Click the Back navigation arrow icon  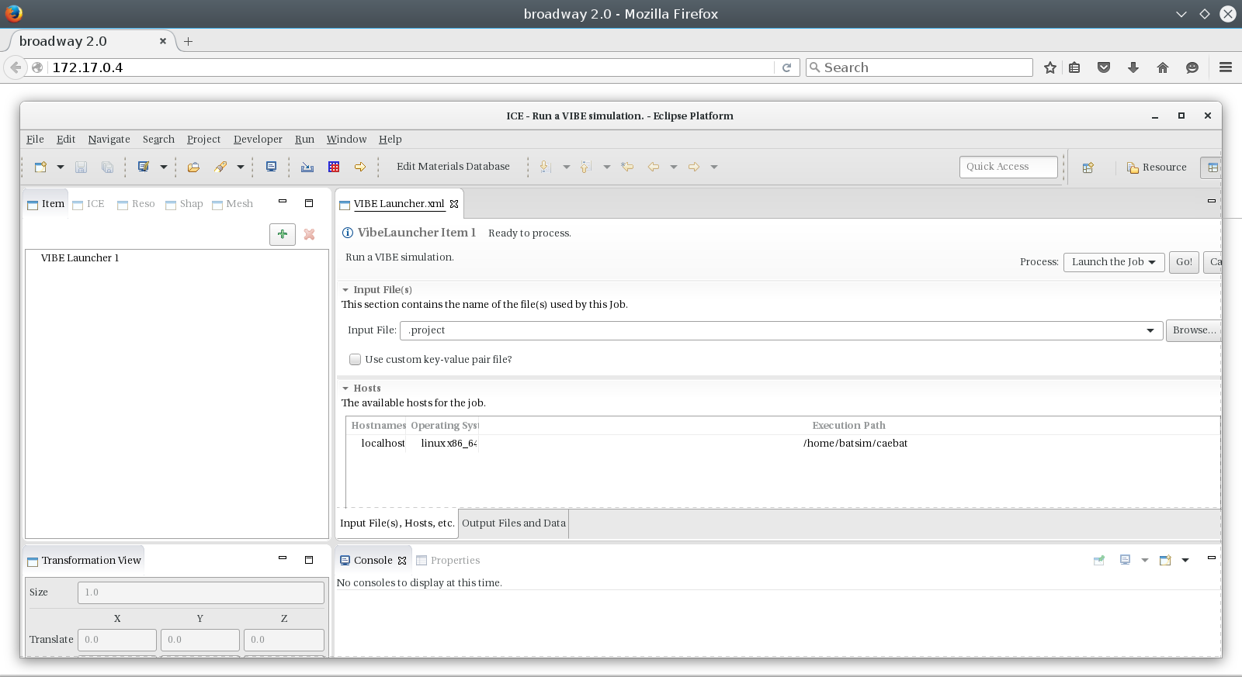[654, 167]
